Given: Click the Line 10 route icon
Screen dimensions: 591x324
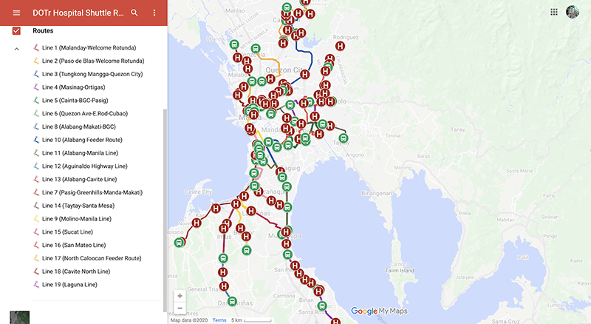Looking at the screenshot, I should coord(36,140).
